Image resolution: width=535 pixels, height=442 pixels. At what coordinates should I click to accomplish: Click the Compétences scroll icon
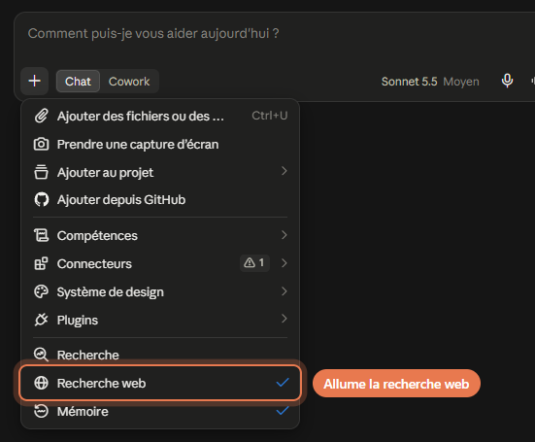(42, 235)
